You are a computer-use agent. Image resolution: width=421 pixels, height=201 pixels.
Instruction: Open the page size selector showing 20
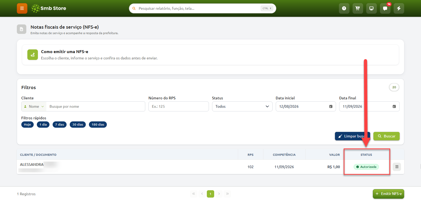tap(394, 87)
